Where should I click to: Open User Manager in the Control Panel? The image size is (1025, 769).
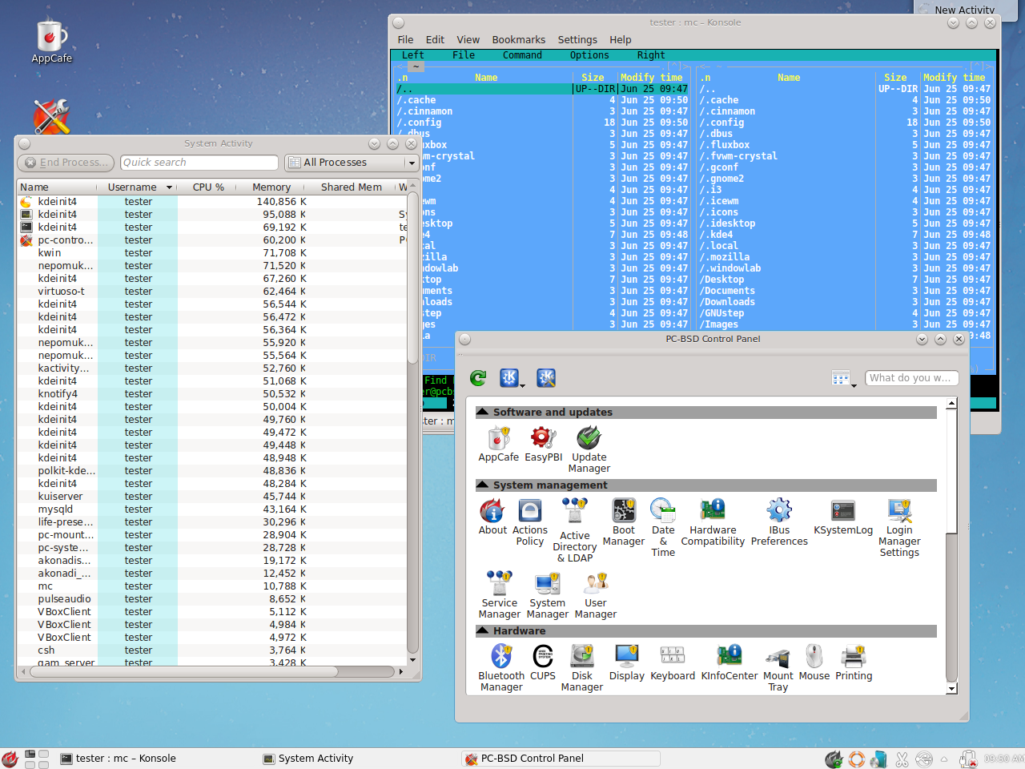[x=596, y=594]
